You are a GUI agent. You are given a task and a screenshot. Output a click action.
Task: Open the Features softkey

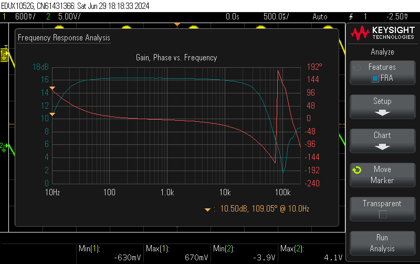pos(383,72)
